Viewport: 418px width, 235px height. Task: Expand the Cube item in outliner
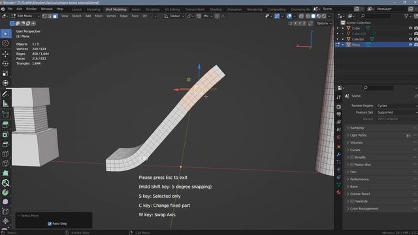343,28
